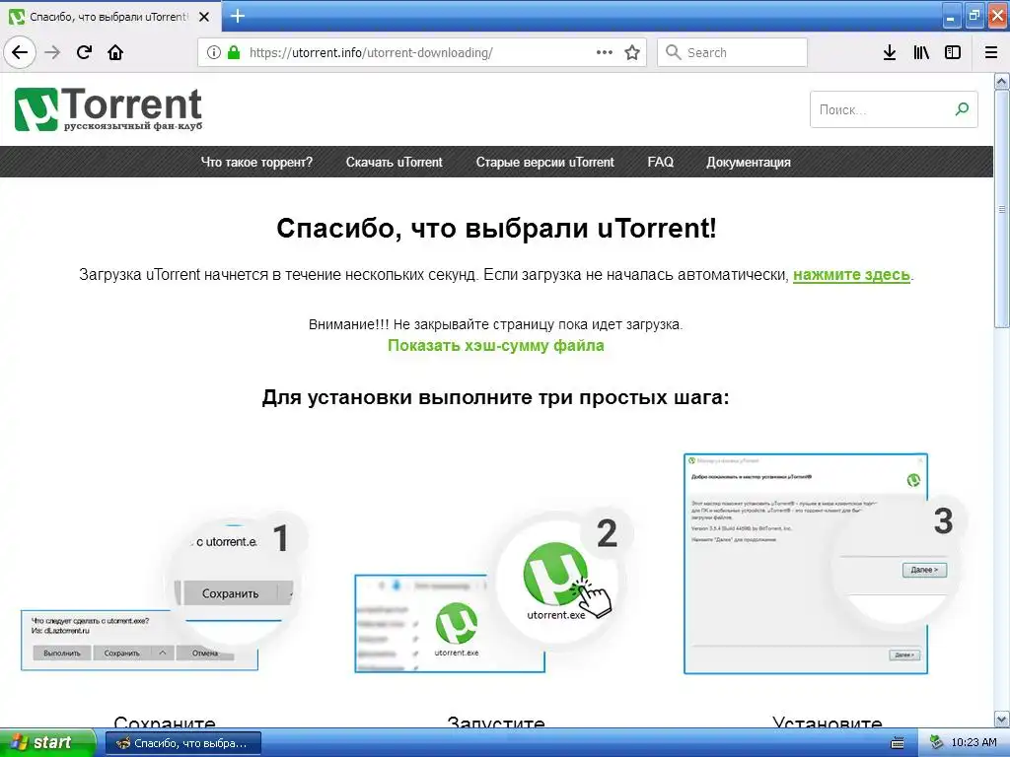Screen dimensions: 1010x757
Task: Focus the browser Search box
Action: [x=733, y=52]
